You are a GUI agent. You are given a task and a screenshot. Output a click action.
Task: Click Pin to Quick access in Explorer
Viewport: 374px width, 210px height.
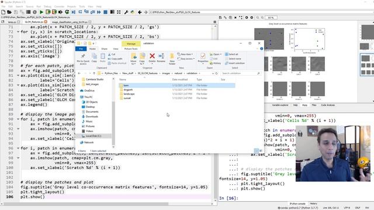click(83, 59)
